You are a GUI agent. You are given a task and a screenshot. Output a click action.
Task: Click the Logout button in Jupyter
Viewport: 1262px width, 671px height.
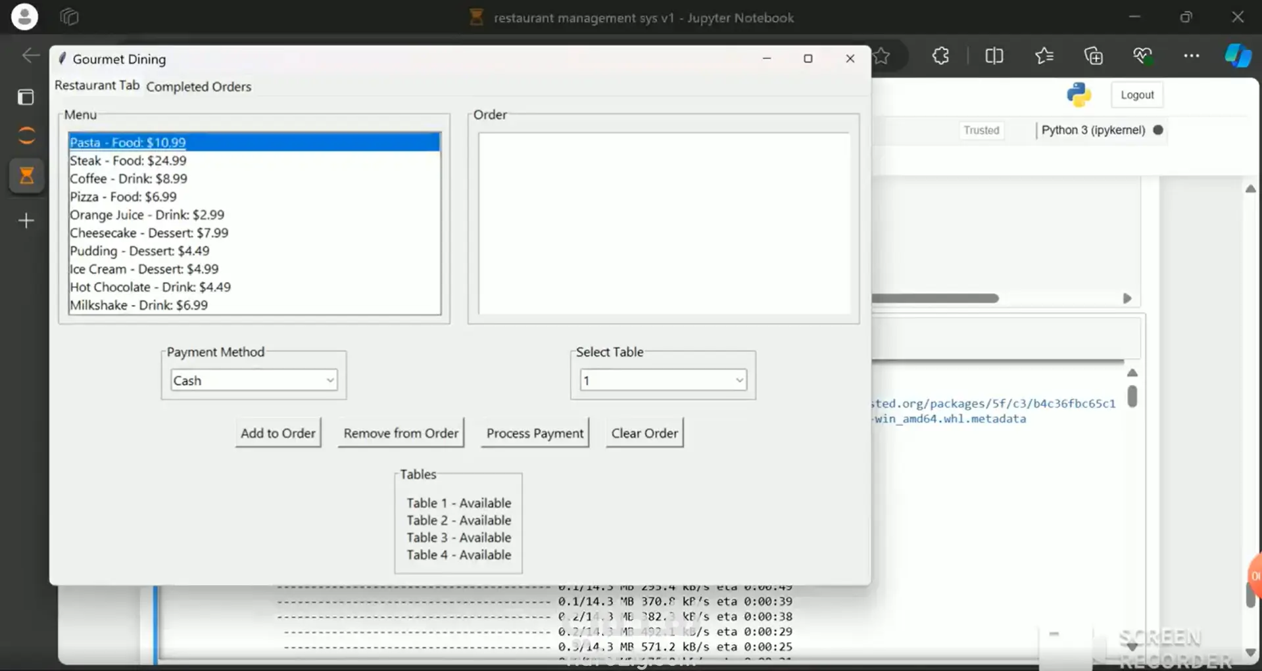(1137, 95)
